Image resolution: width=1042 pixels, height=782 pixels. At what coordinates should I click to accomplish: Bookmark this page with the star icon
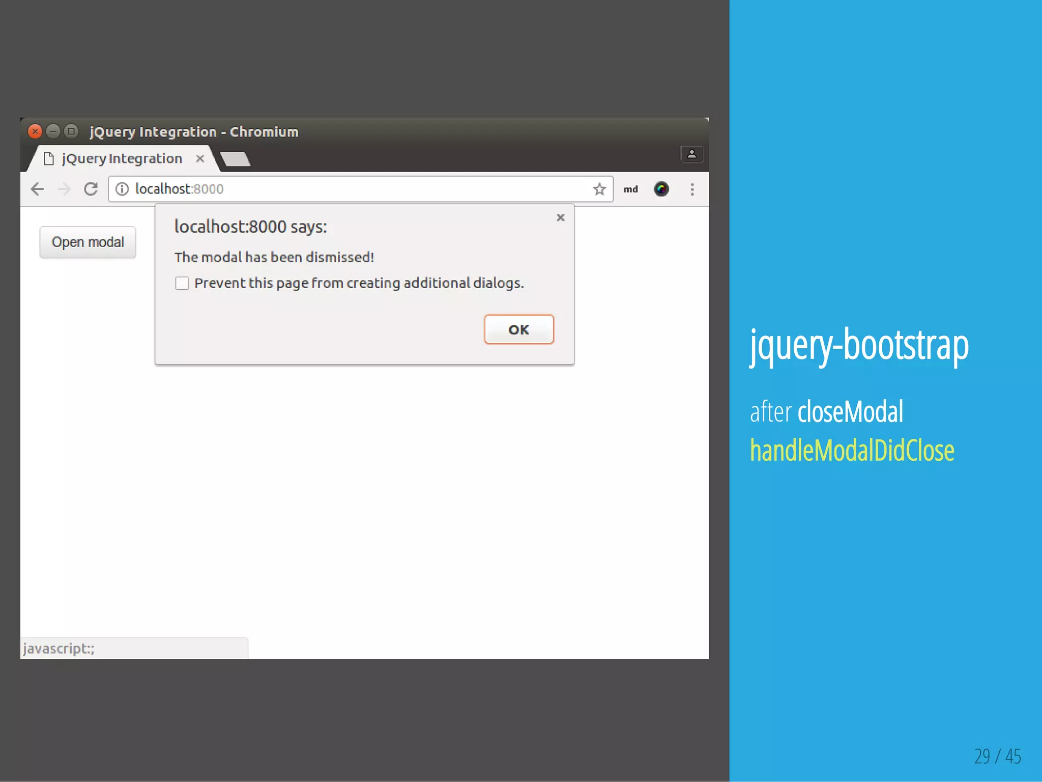599,189
